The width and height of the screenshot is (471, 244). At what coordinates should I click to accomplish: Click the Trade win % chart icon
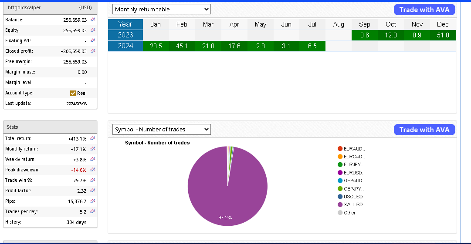click(x=93, y=180)
